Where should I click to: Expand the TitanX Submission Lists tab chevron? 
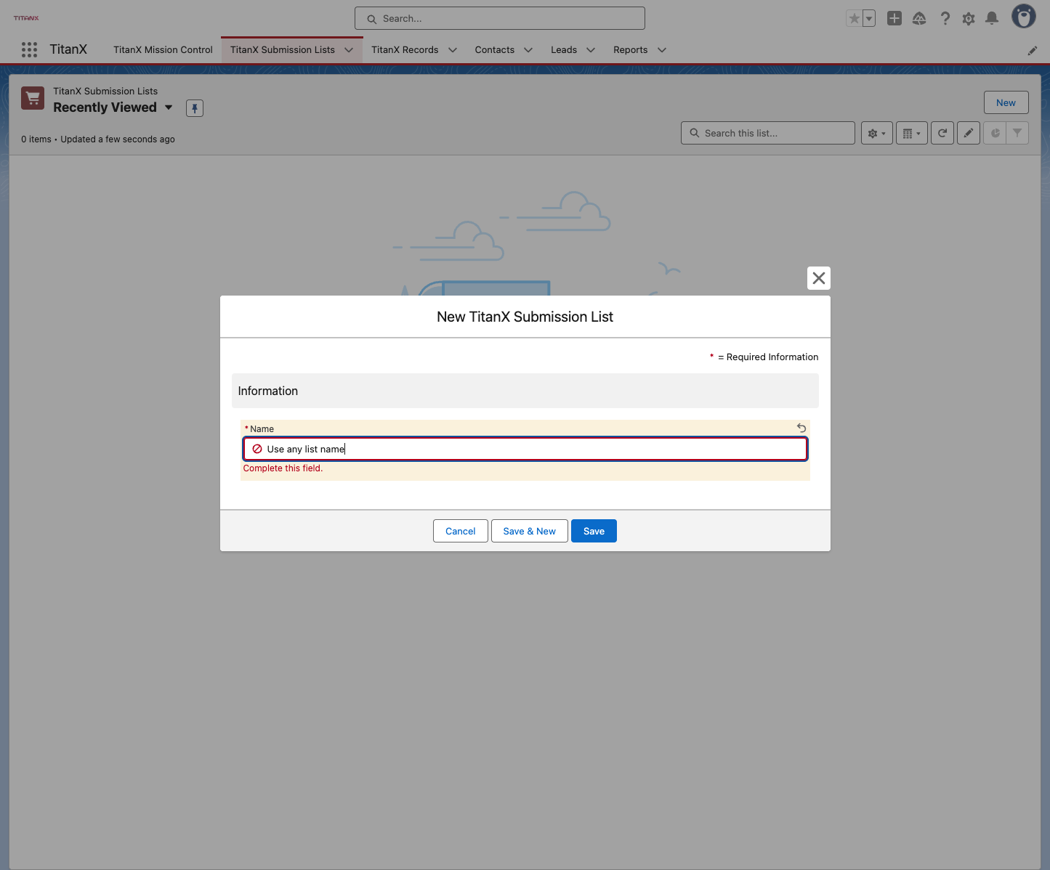tap(349, 50)
